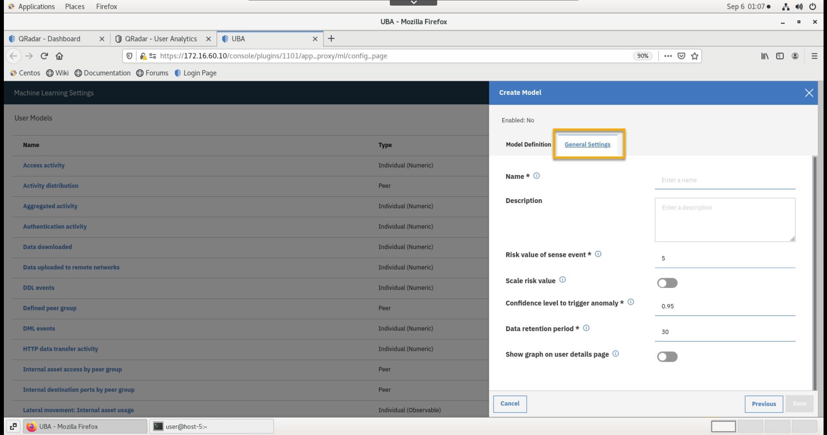
Task: Click the Previous button
Action: click(x=764, y=404)
